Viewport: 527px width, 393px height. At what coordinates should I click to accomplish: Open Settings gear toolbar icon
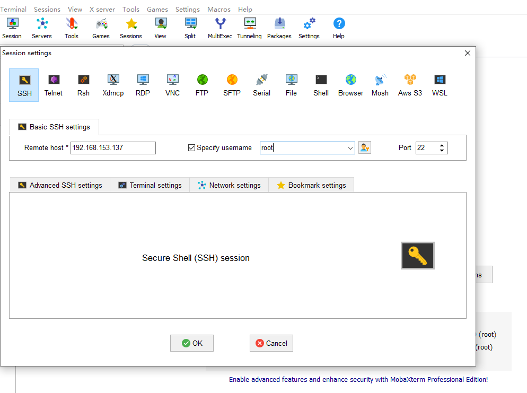309,28
